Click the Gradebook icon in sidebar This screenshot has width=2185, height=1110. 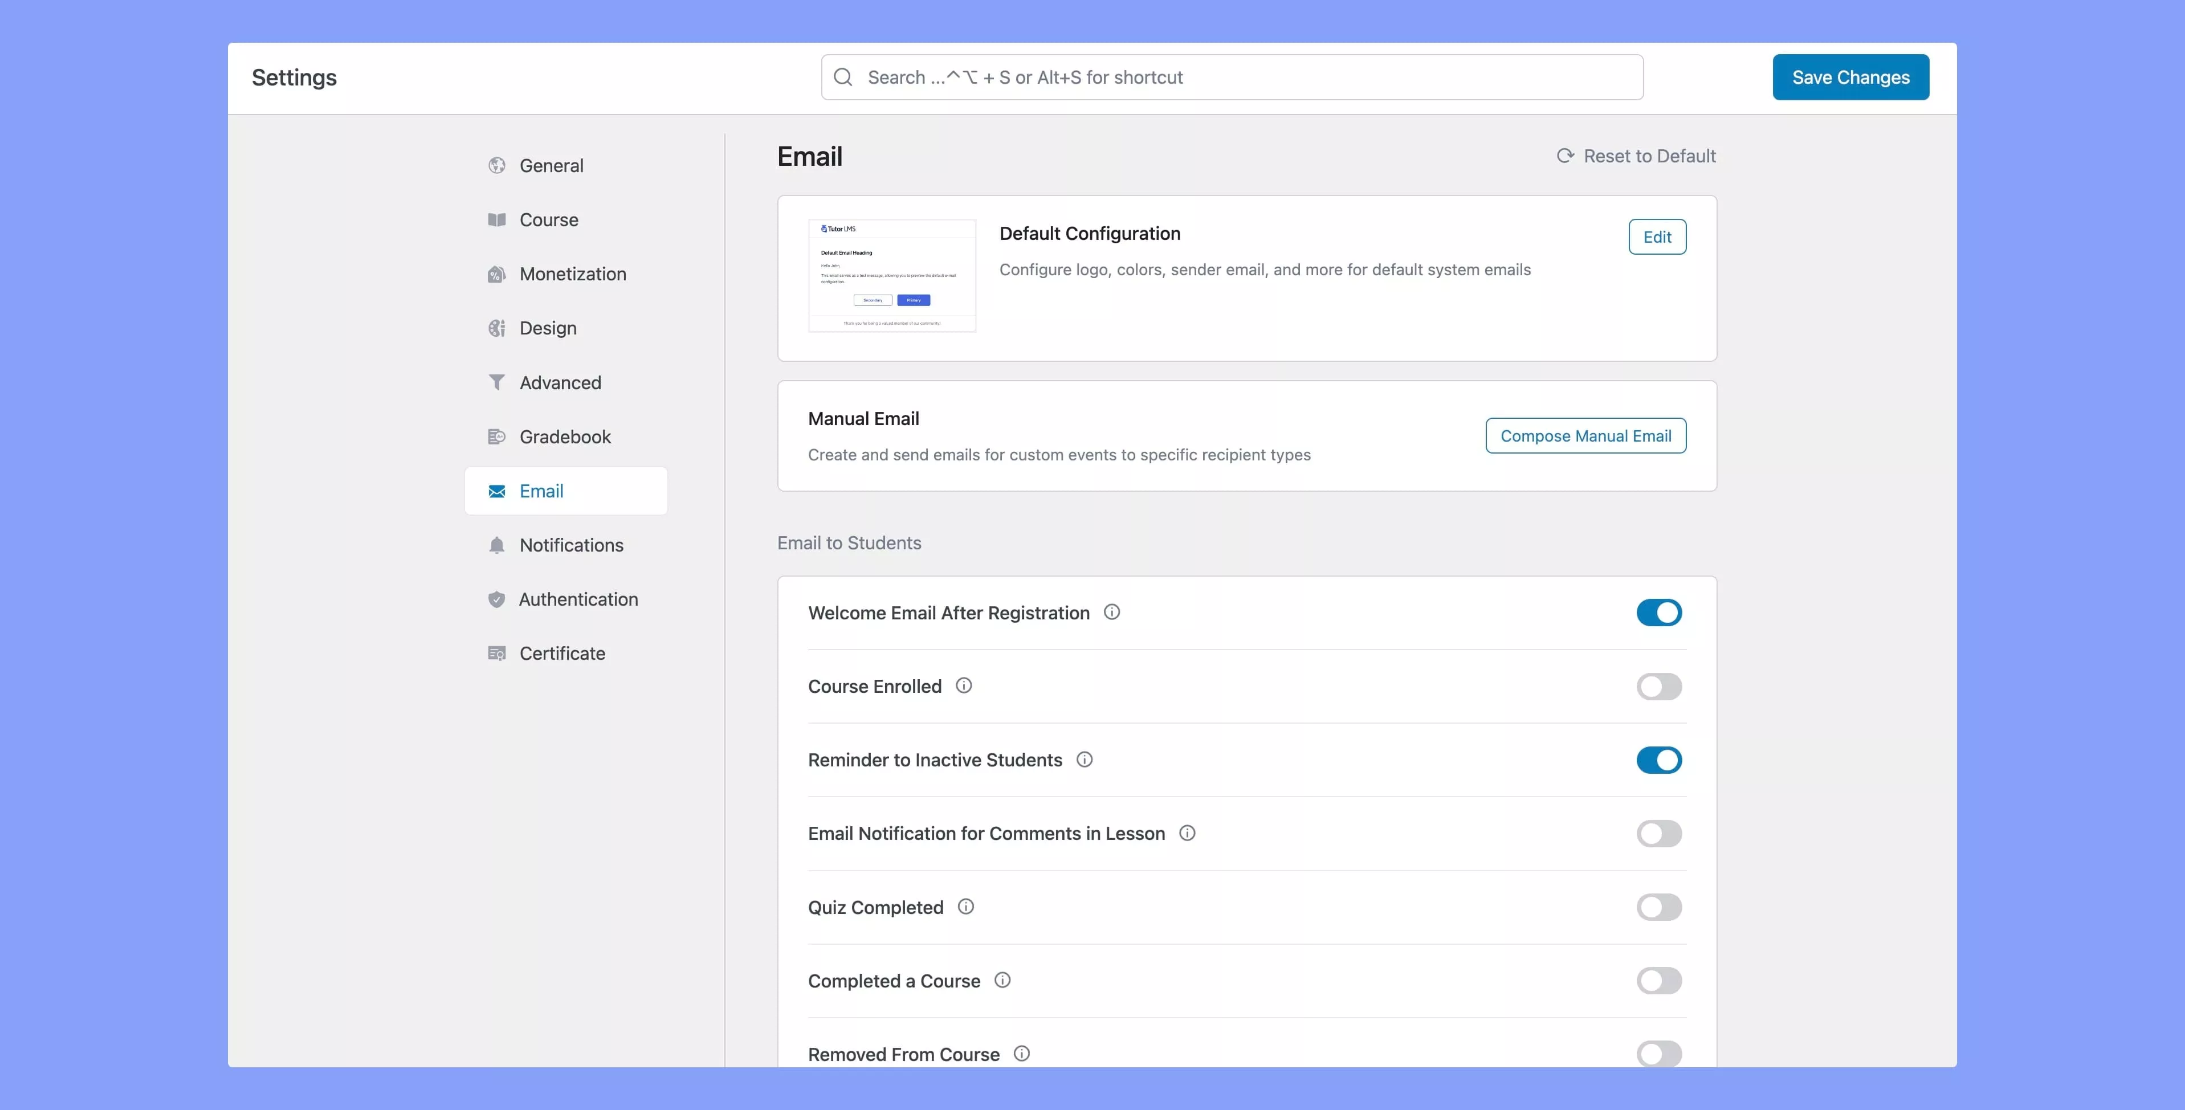(497, 436)
